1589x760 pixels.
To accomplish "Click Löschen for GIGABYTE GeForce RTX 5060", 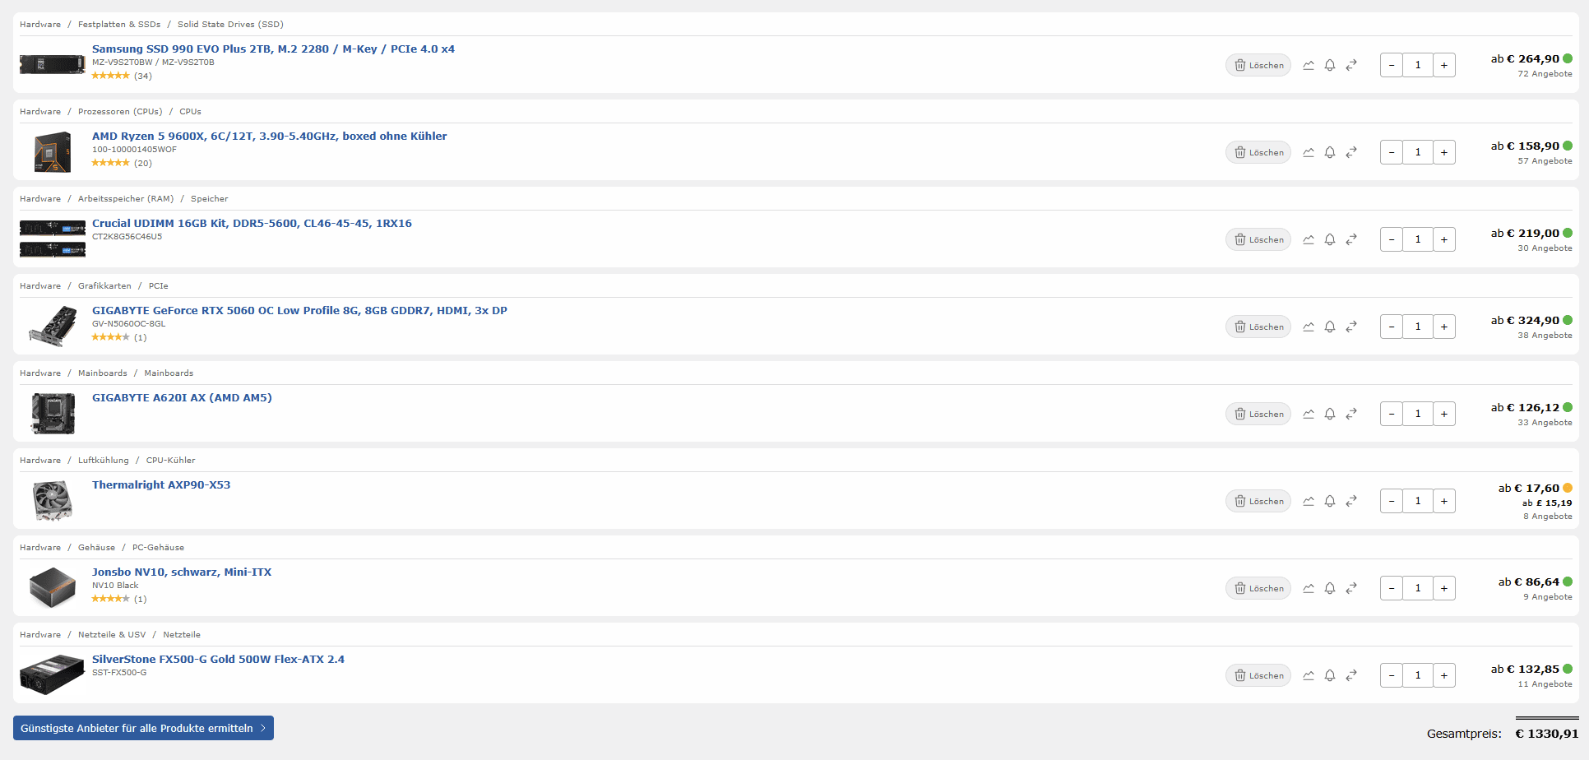I will [x=1258, y=327].
